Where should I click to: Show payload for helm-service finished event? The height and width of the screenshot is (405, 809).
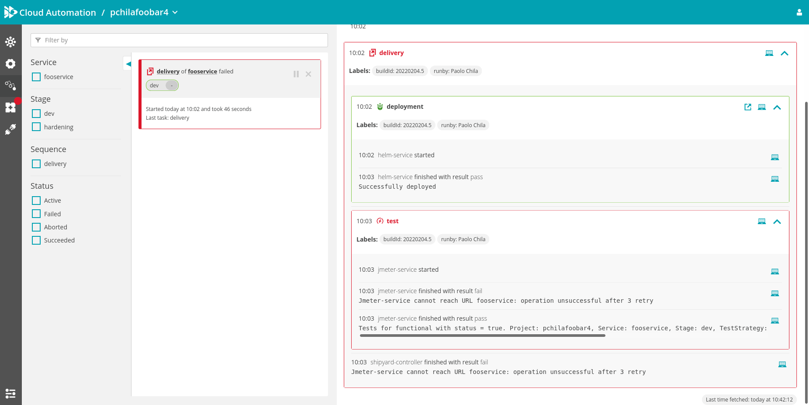(775, 179)
